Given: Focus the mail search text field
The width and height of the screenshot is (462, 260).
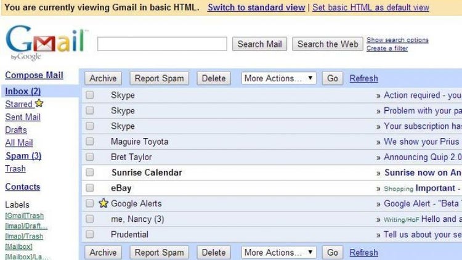Looking at the screenshot, I should (162, 44).
